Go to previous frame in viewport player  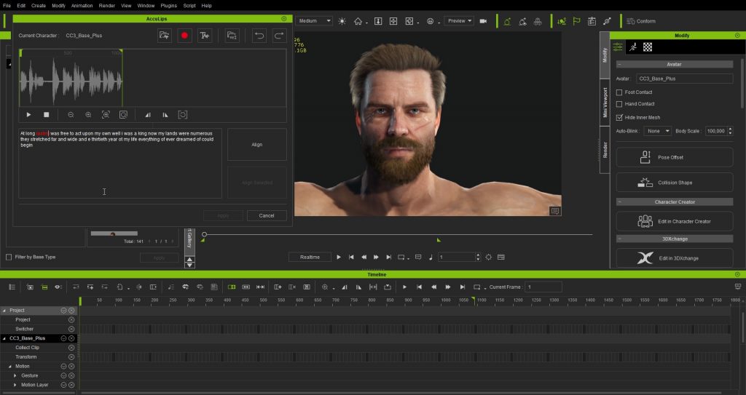(364, 258)
